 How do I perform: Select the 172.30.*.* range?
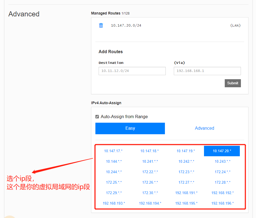(x=150, y=193)
